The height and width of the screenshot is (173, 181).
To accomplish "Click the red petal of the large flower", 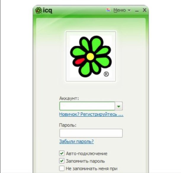I will [80, 61].
